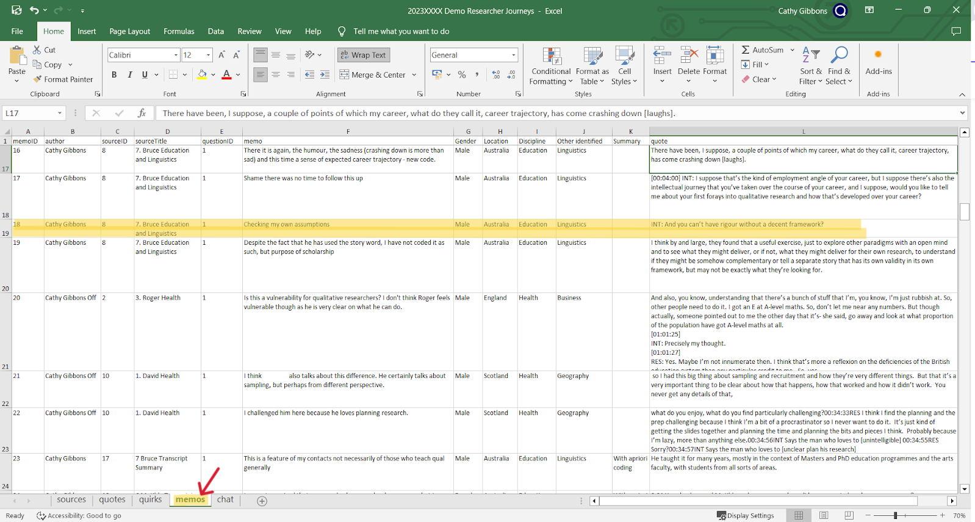The height and width of the screenshot is (522, 975).
Task: Toggle Wrap Text on the cell
Action: 364,55
